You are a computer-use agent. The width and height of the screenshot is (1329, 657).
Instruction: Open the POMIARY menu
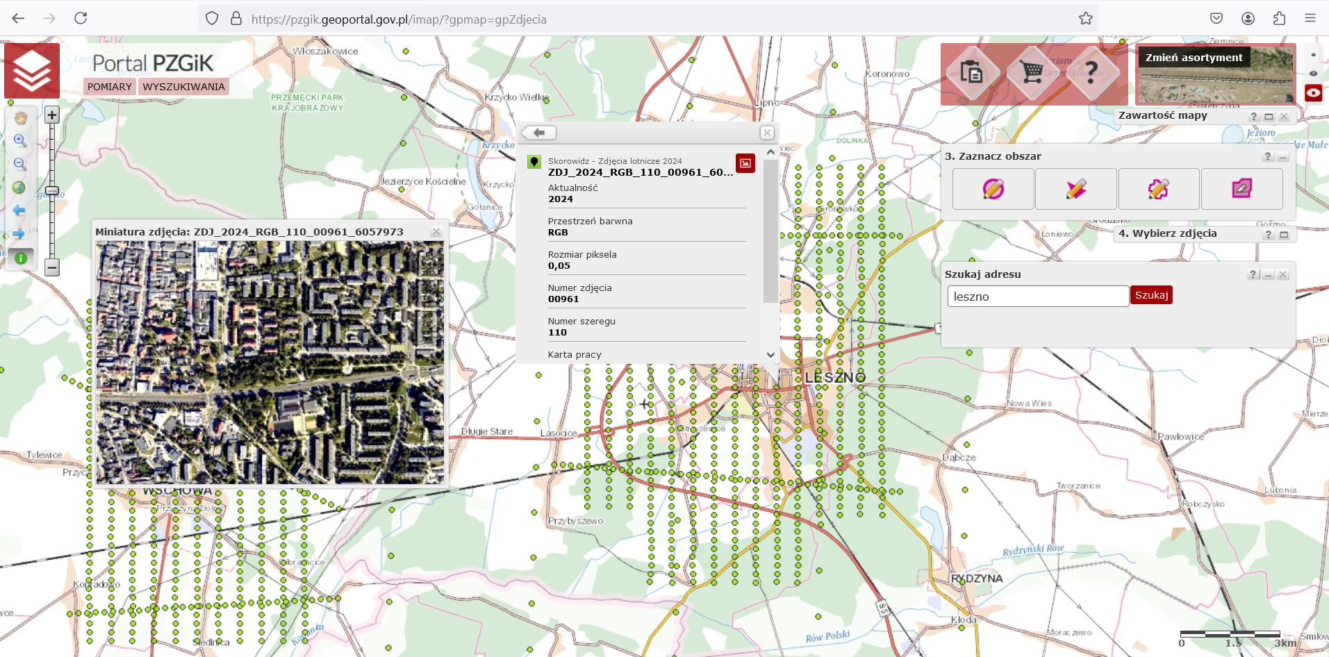(110, 87)
